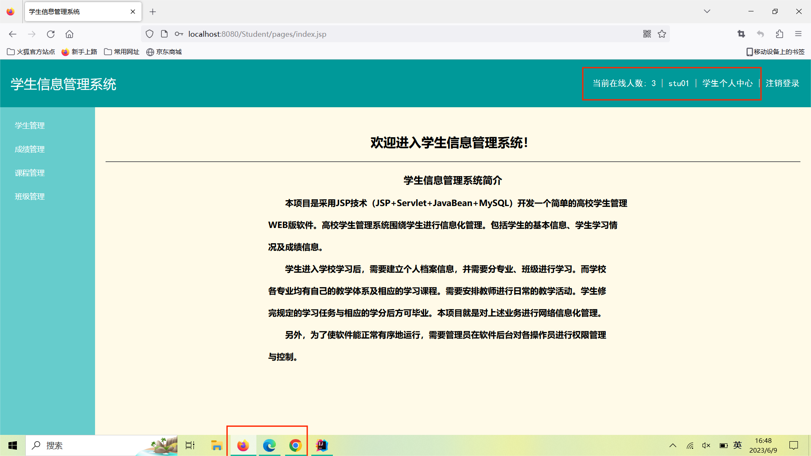Screen dimensions: 811x456
Task: Open 成绩管理 in the sidebar
Action: coord(30,149)
